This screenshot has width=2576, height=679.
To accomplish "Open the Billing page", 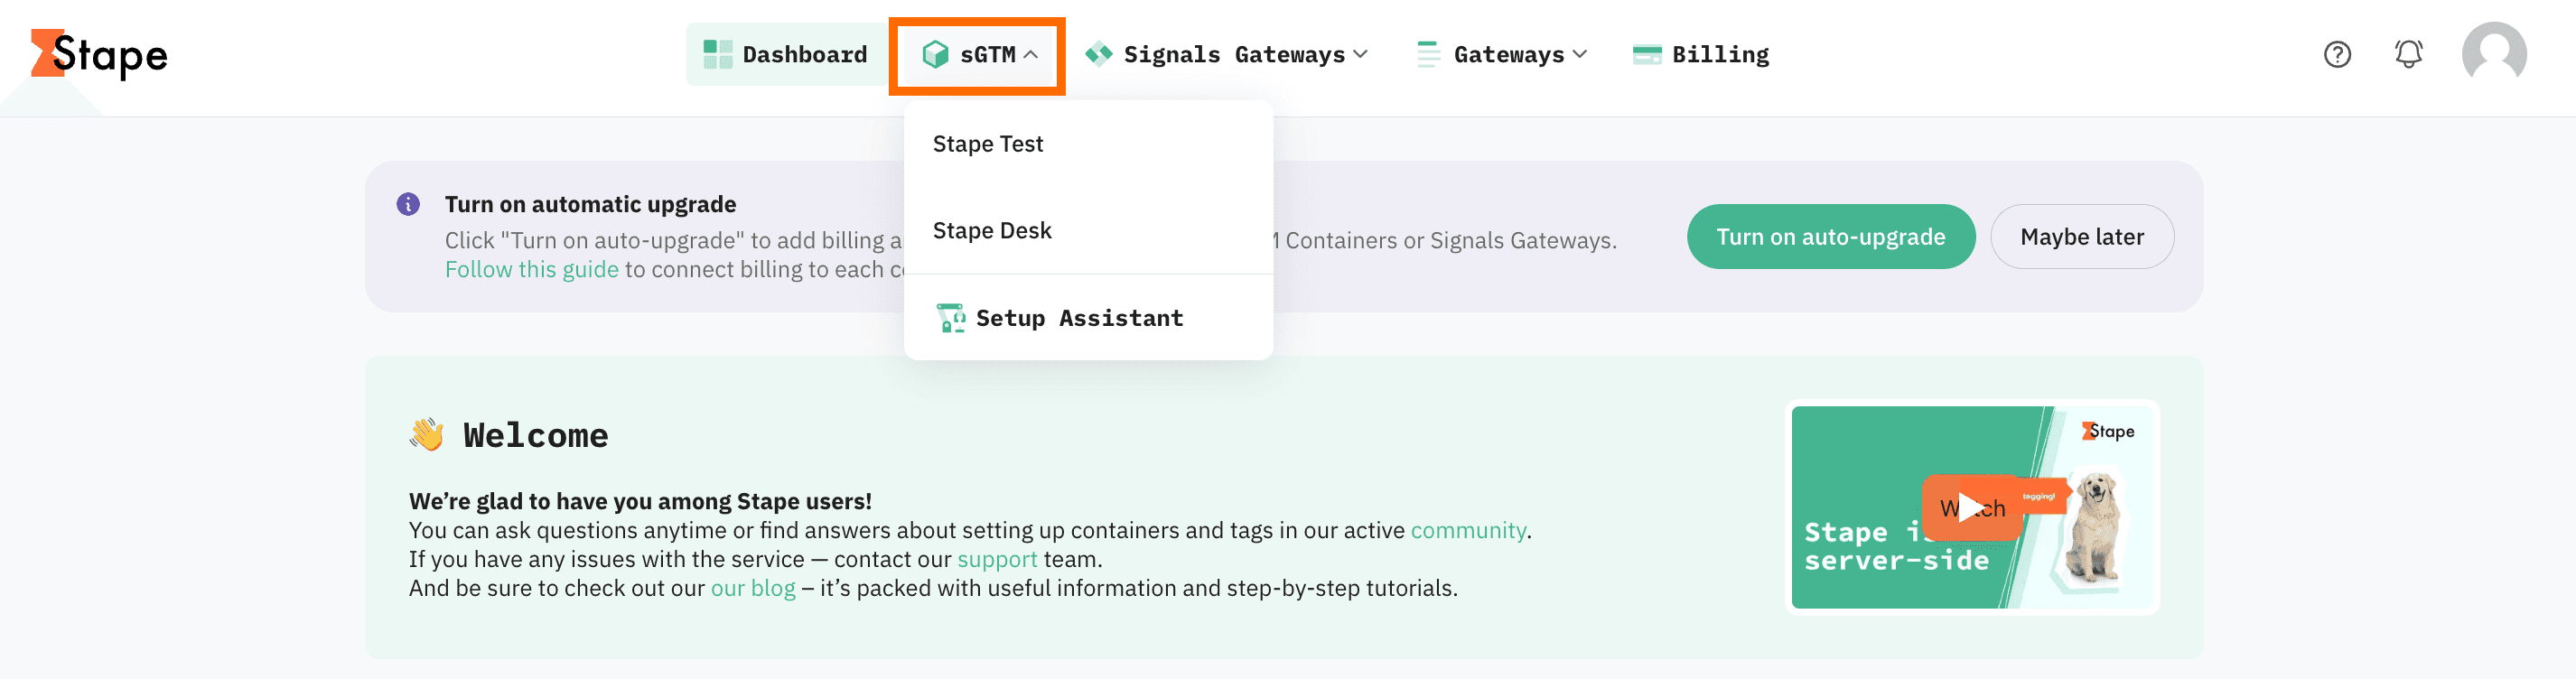I will tap(1700, 54).
